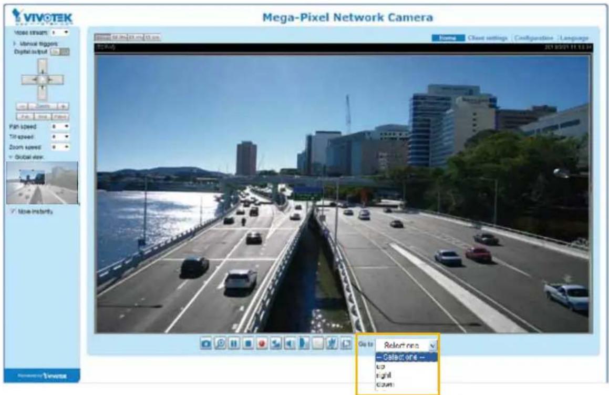Return camera to home position center button

point(43,80)
